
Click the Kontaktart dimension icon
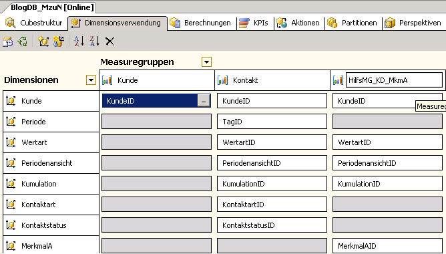pyautogui.click(x=11, y=205)
